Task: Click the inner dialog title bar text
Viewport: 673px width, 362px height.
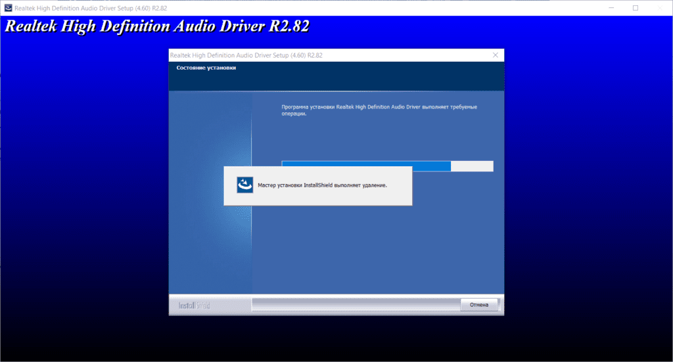Action: pos(246,55)
